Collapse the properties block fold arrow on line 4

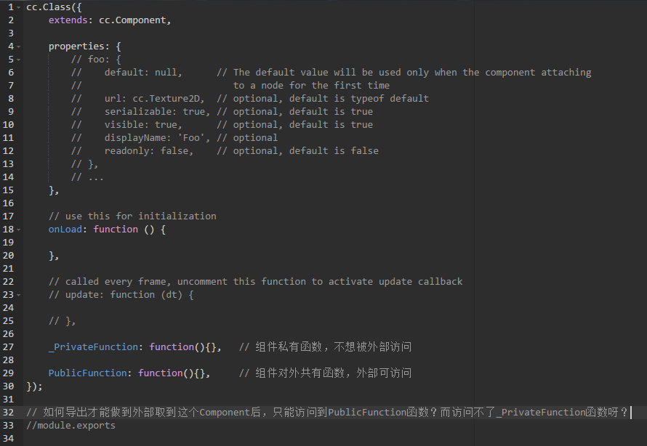click(x=19, y=46)
